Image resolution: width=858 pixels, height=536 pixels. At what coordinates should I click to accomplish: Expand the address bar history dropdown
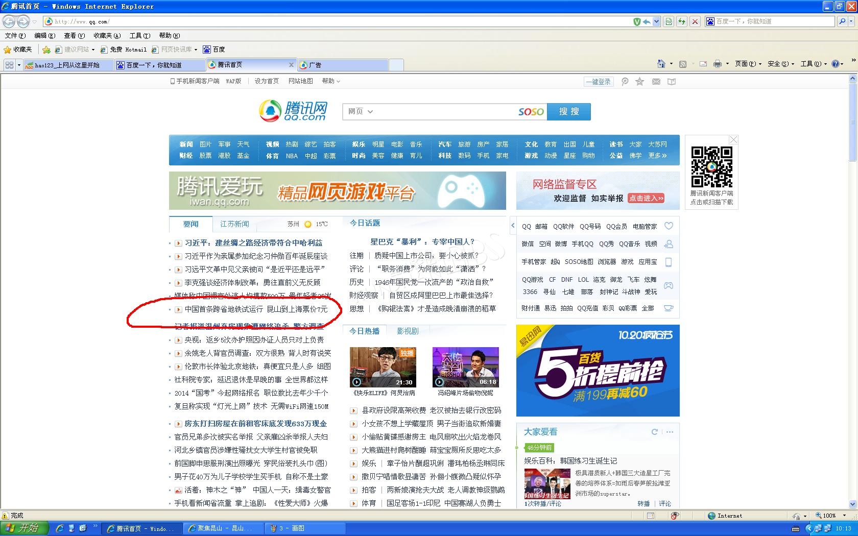pyautogui.click(x=656, y=21)
